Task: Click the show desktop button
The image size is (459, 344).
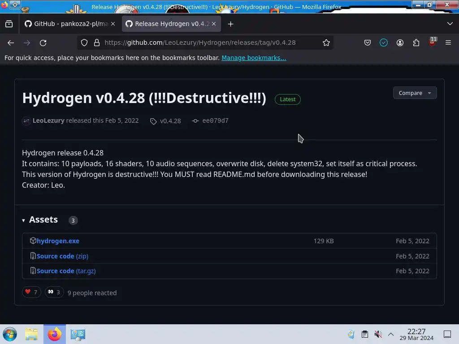Action: tap(447, 334)
